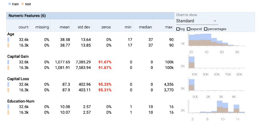264x121 pixels.
Task: Click the Standard dropdown arrow
Action: pyautogui.click(x=215, y=21)
